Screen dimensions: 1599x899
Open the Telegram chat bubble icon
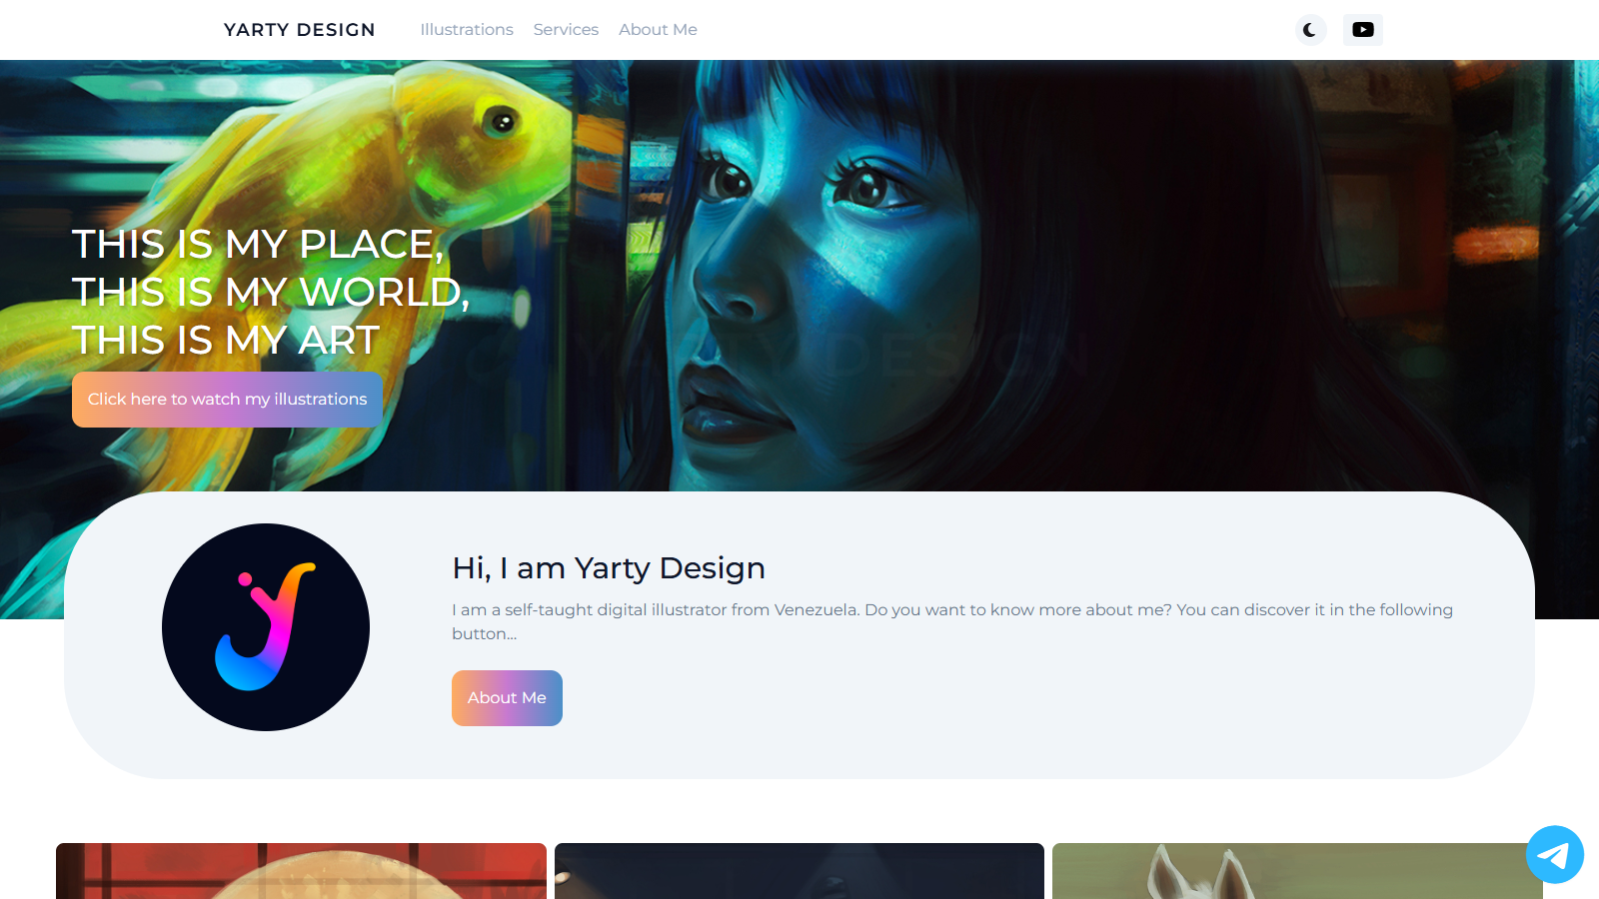point(1554,855)
